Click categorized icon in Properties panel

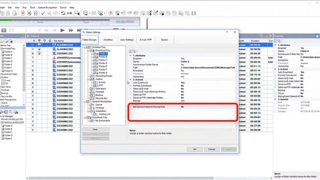point(276,41)
